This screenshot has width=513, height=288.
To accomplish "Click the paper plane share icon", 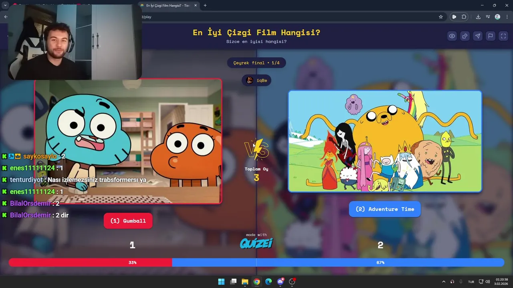I will pyautogui.click(x=478, y=36).
